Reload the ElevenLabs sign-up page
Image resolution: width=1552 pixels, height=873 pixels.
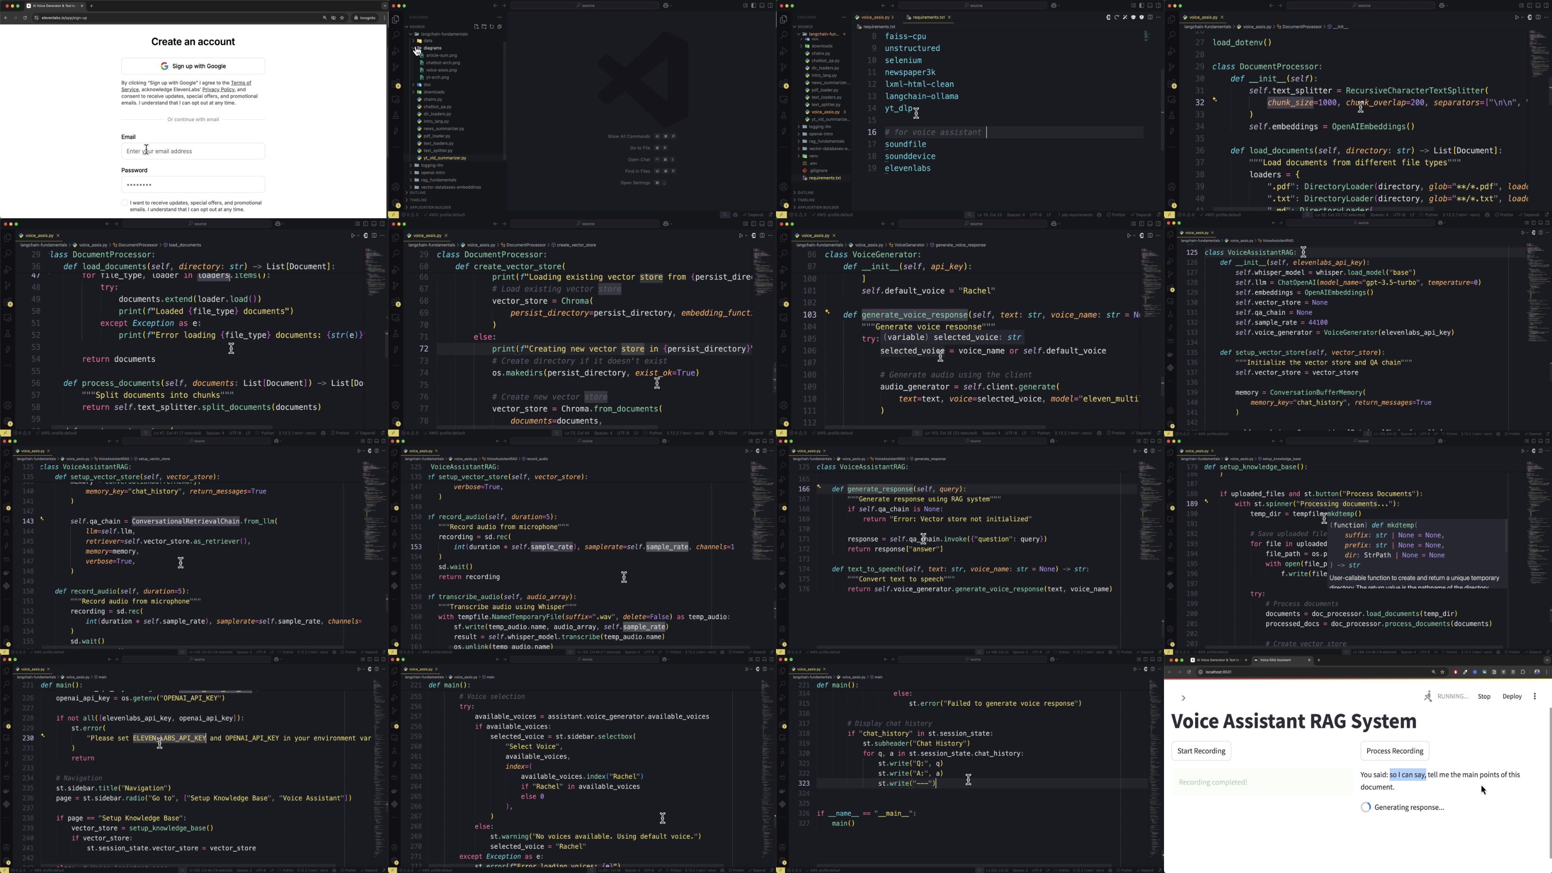tap(25, 17)
